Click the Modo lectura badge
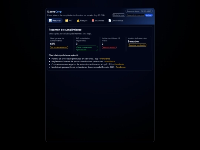 [119, 15]
